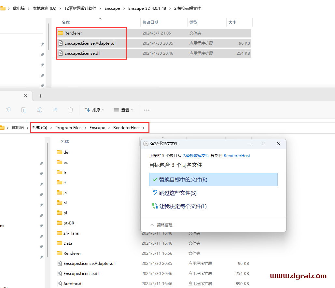The height and width of the screenshot is (288, 335).
Task: Open the 排序 sort dropdown
Action: pos(94,110)
